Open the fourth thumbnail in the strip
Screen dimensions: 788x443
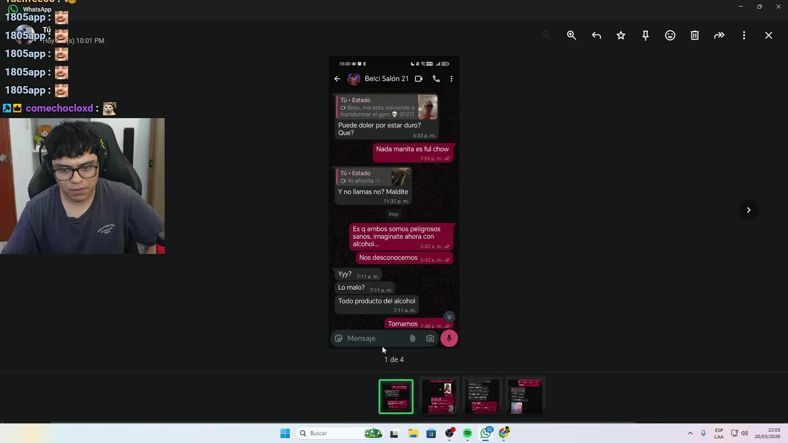tap(525, 396)
